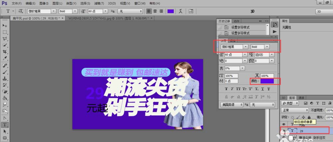The image size is (333, 142).
Task: Select the Brush tool
Action: click(x=5, y=72)
